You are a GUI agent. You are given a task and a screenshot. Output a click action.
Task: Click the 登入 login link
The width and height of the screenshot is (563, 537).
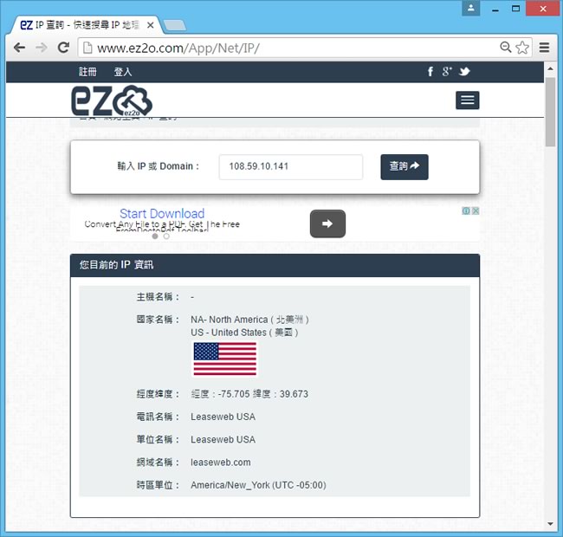[123, 72]
